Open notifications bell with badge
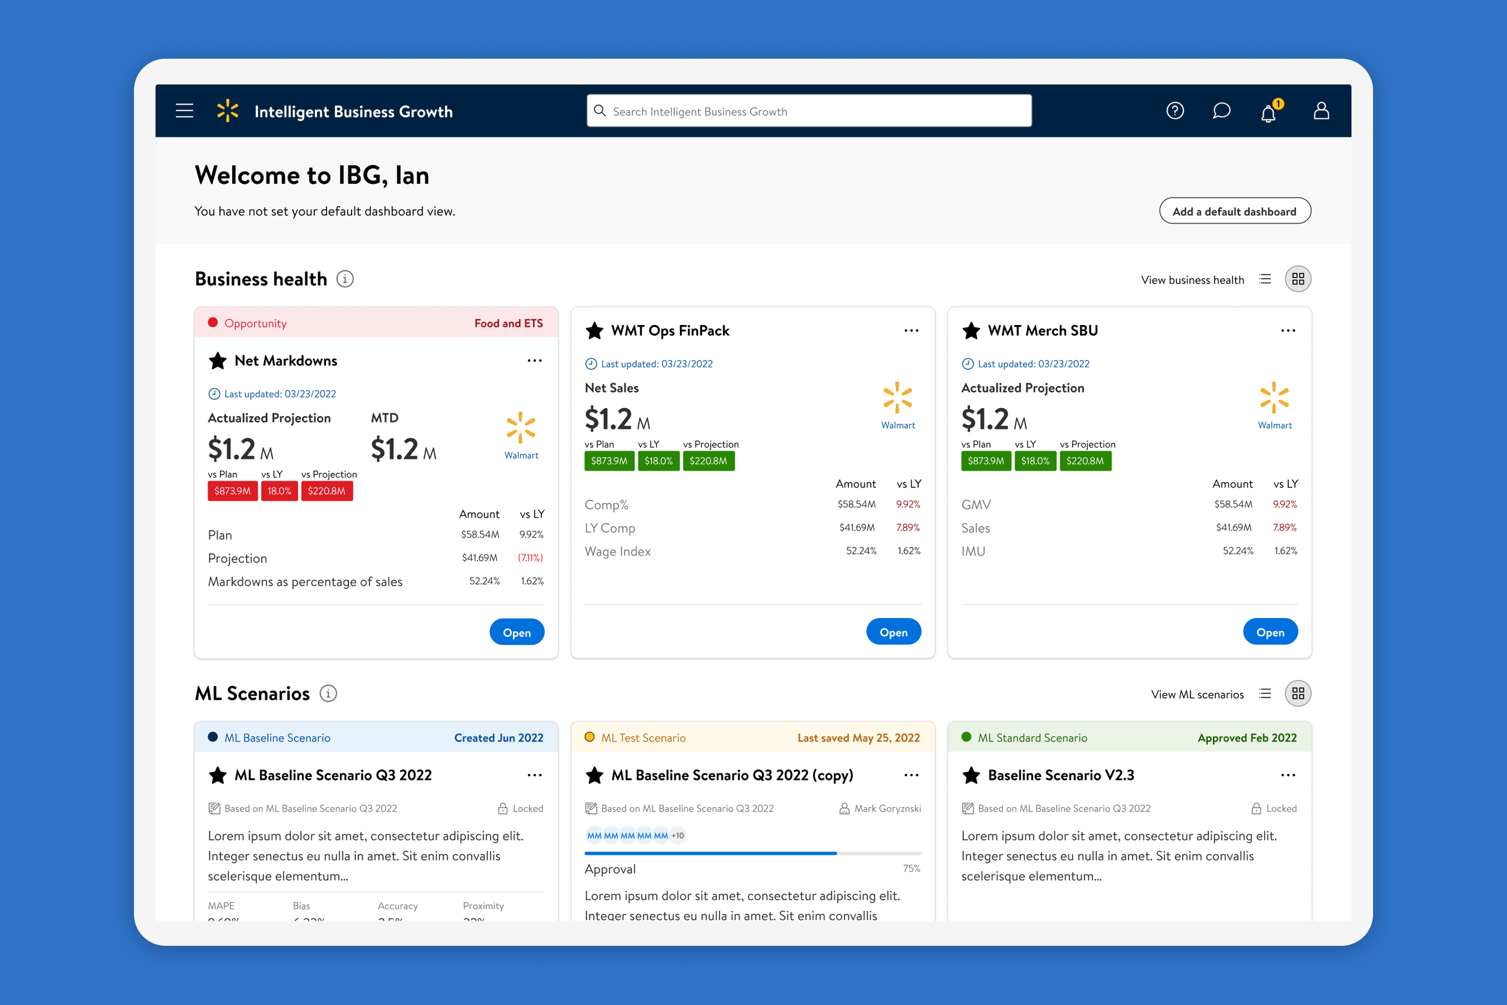 coord(1269,113)
